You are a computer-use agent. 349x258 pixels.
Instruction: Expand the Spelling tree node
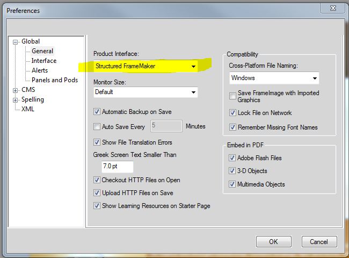tap(15, 100)
